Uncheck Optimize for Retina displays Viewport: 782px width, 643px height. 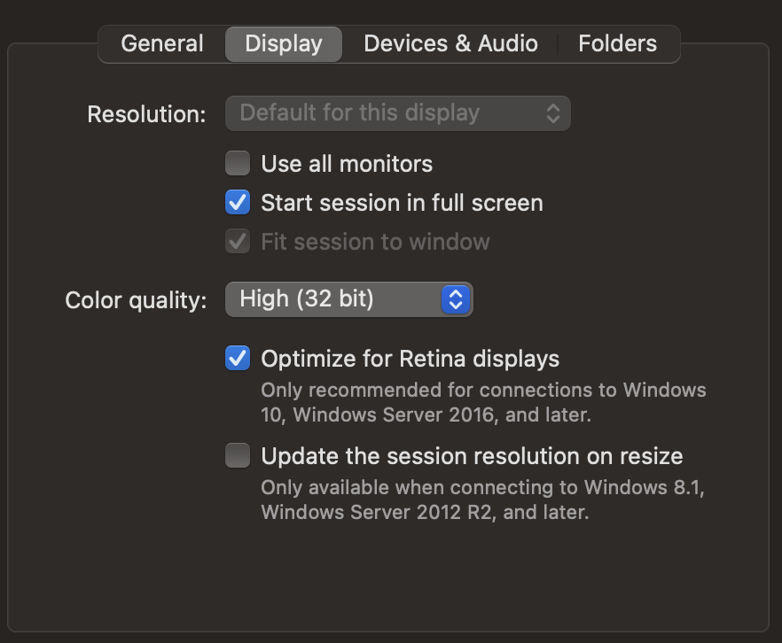pyautogui.click(x=237, y=358)
